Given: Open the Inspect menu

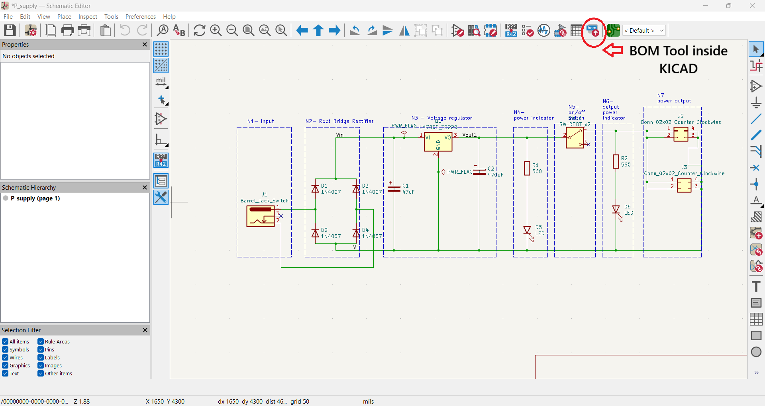Looking at the screenshot, I should (x=88, y=16).
